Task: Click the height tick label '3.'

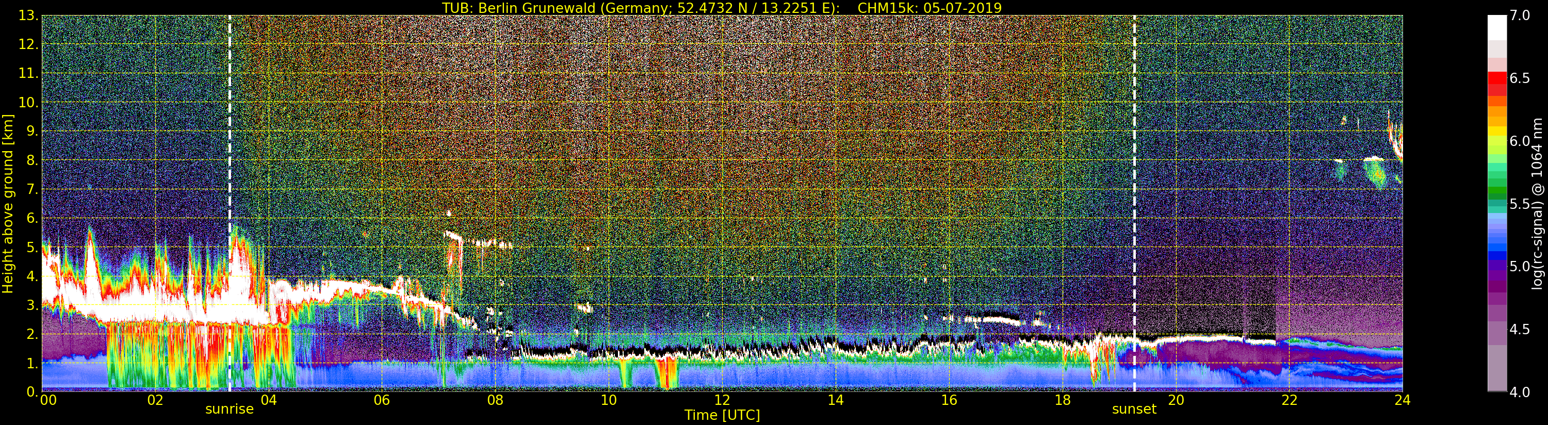Action: click(x=32, y=305)
